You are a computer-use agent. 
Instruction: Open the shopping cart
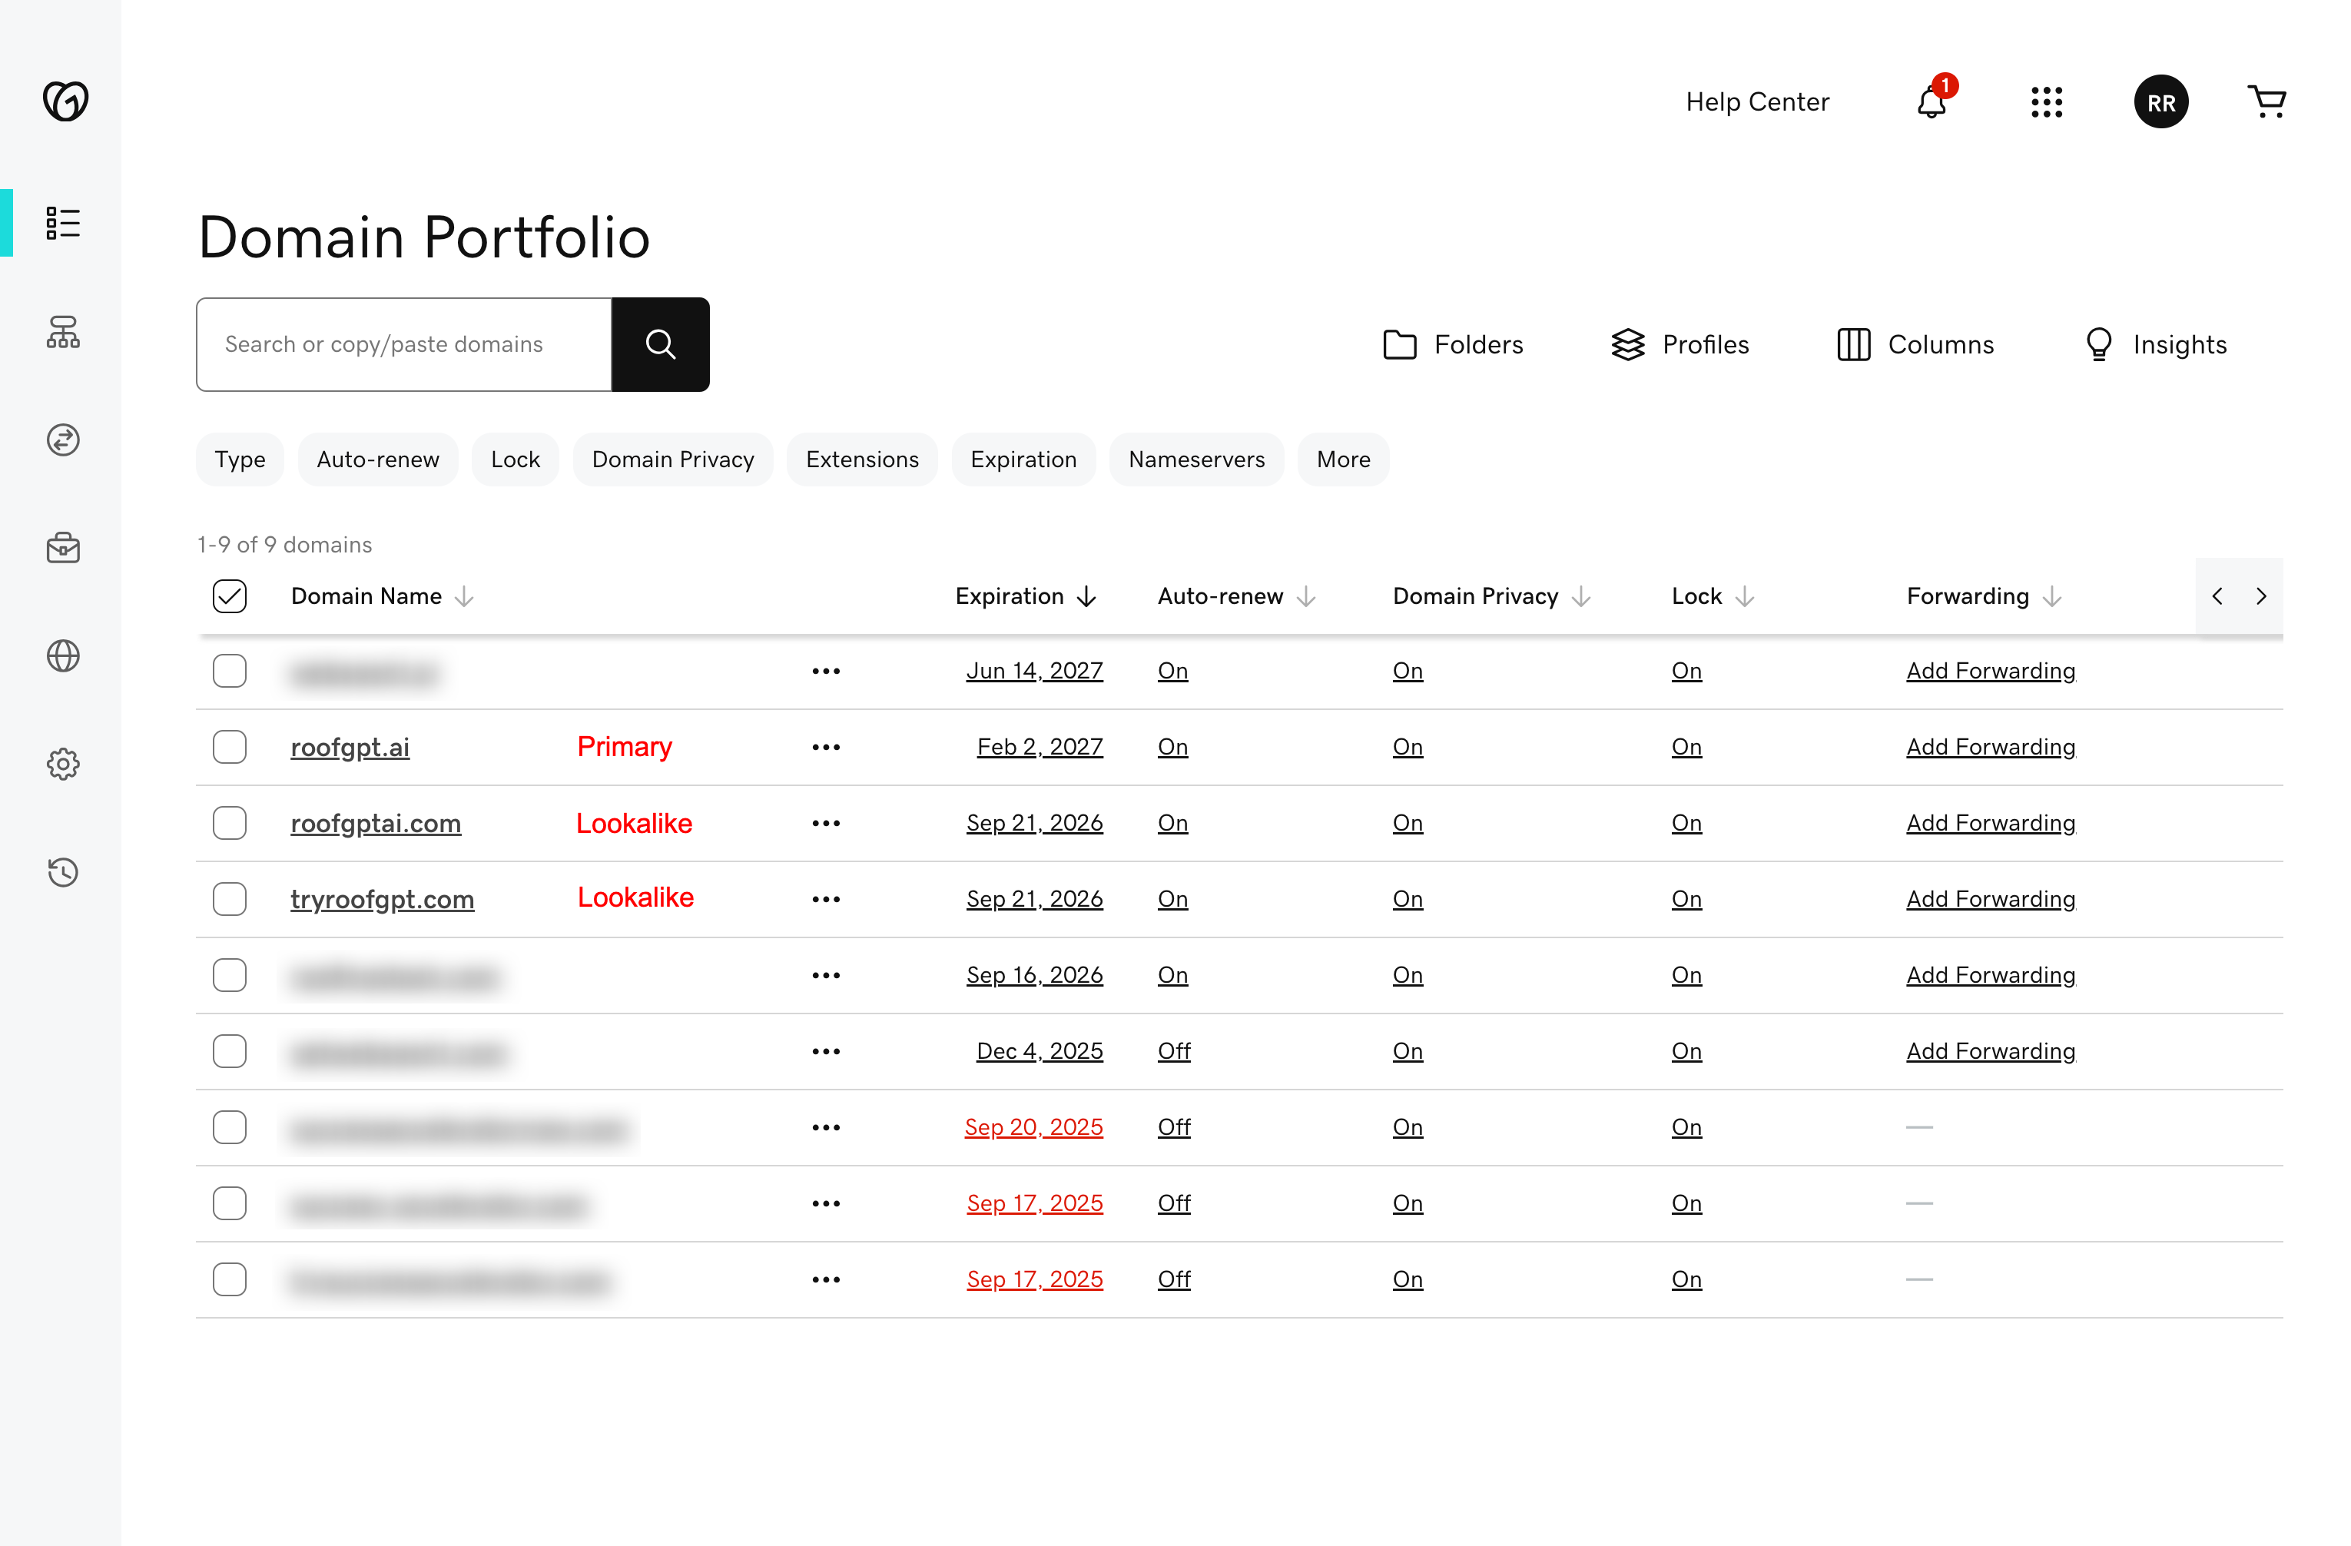coord(2267,101)
